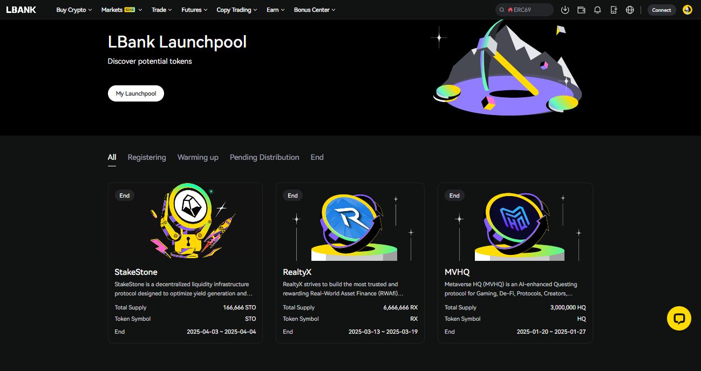Image resolution: width=701 pixels, height=371 pixels.
Task: Expand the Earn dropdown
Action: click(275, 9)
